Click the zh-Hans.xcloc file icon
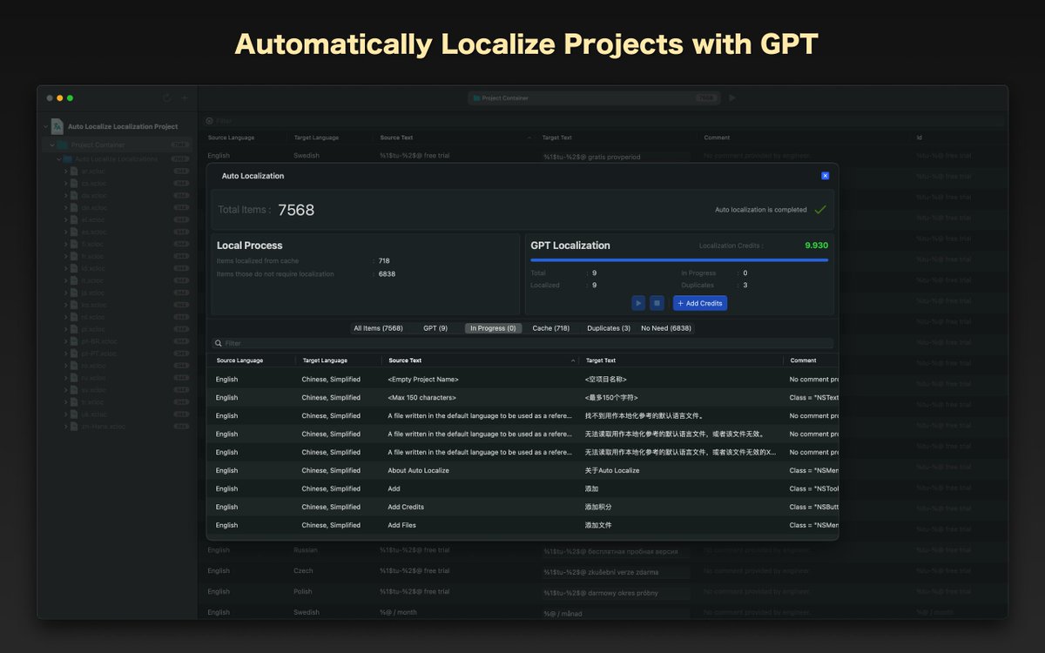 [x=75, y=427]
